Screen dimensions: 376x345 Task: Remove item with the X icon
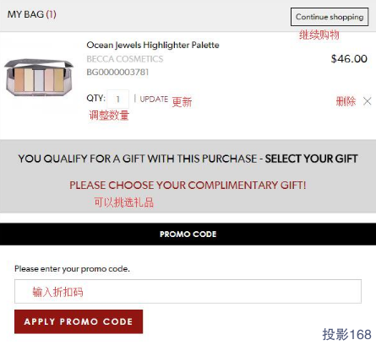tap(368, 101)
